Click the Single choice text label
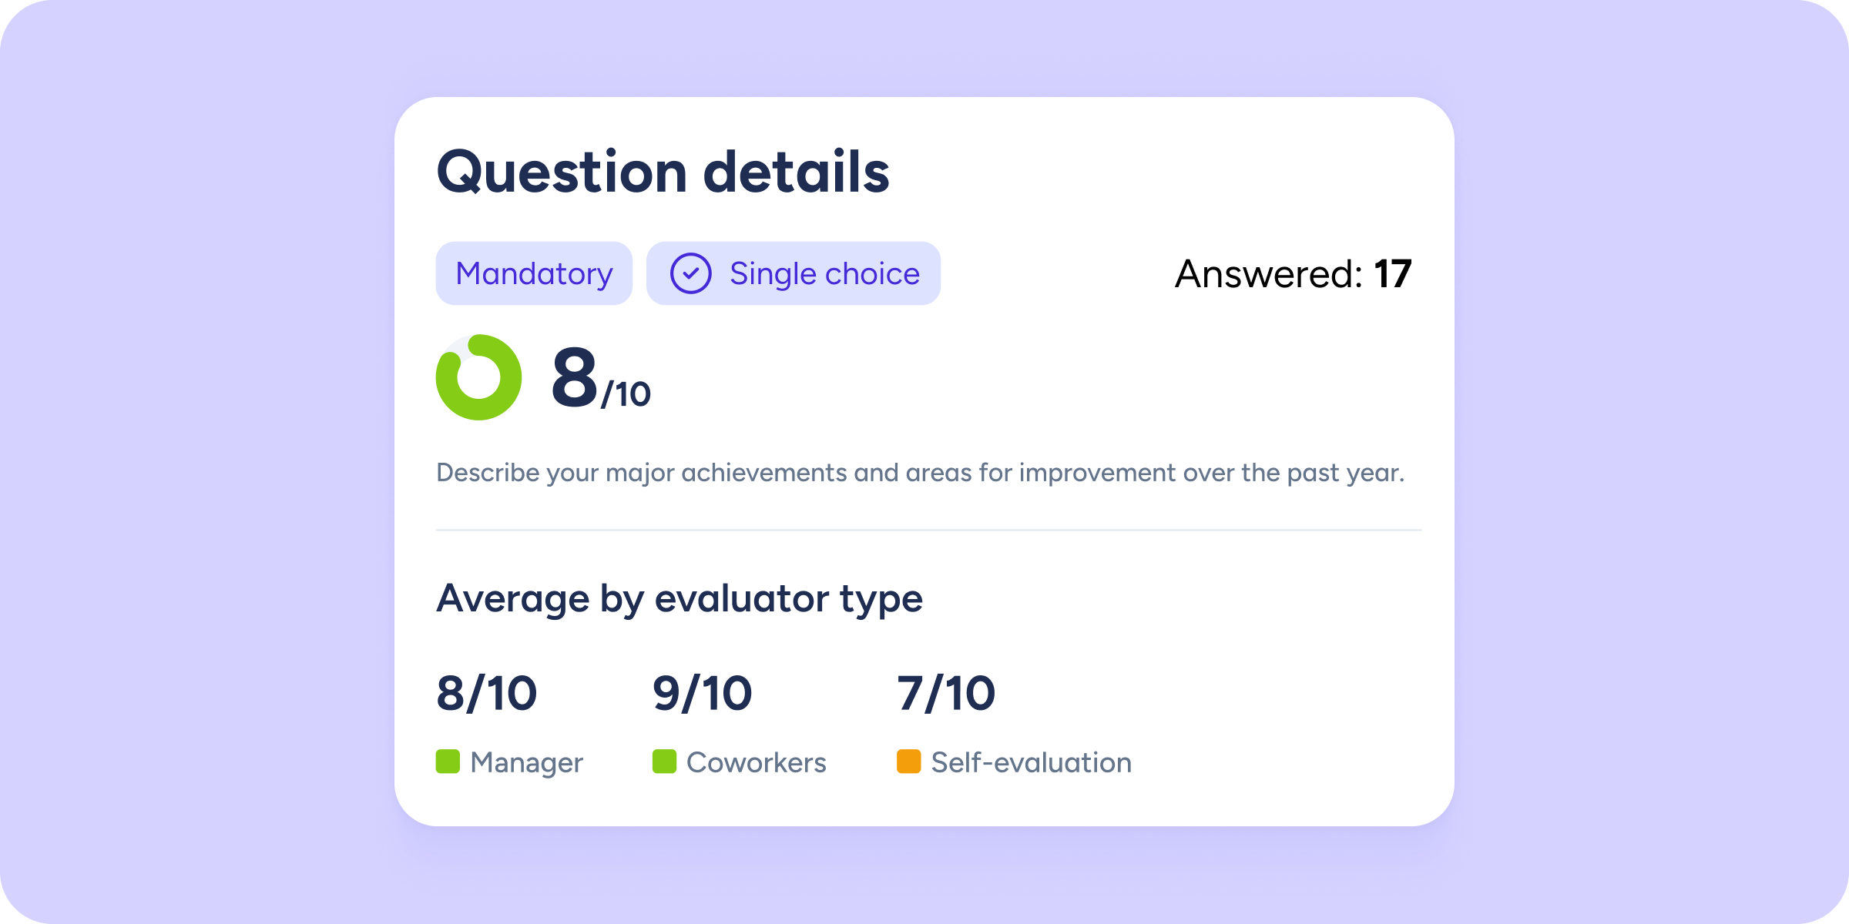The width and height of the screenshot is (1849, 924). tap(824, 274)
